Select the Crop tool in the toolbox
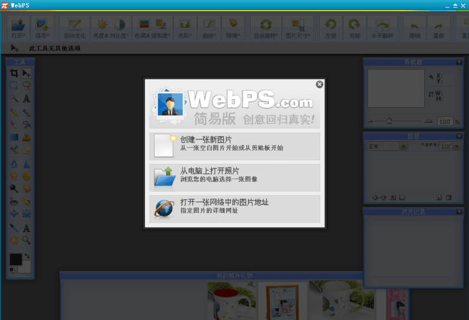 tap(14, 73)
